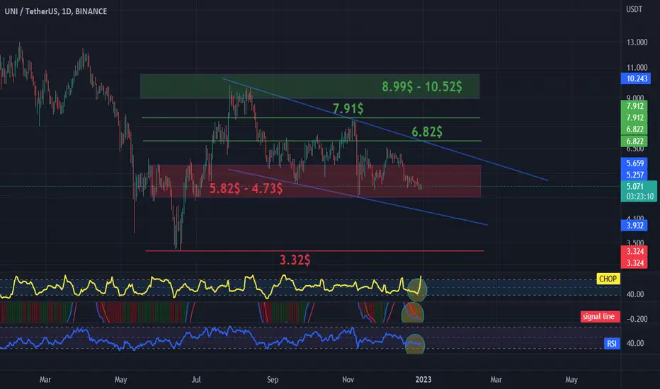Click the 03:23:10 bar countdown timer
Image resolution: width=660 pixels, height=389 pixels.
(x=639, y=197)
